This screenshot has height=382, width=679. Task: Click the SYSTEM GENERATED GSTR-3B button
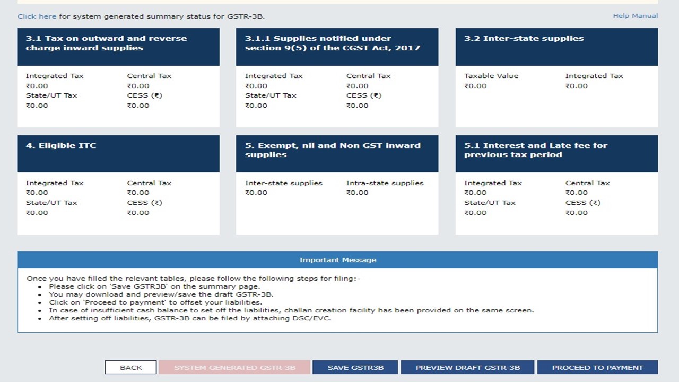pyautogui.click(x=234, y=367)
